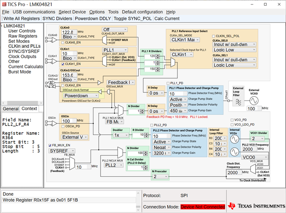Click the PLL1 reference input mux symbol
Image resolution: width=286 pixels, height=213 pixels.
tap(173, 63)
